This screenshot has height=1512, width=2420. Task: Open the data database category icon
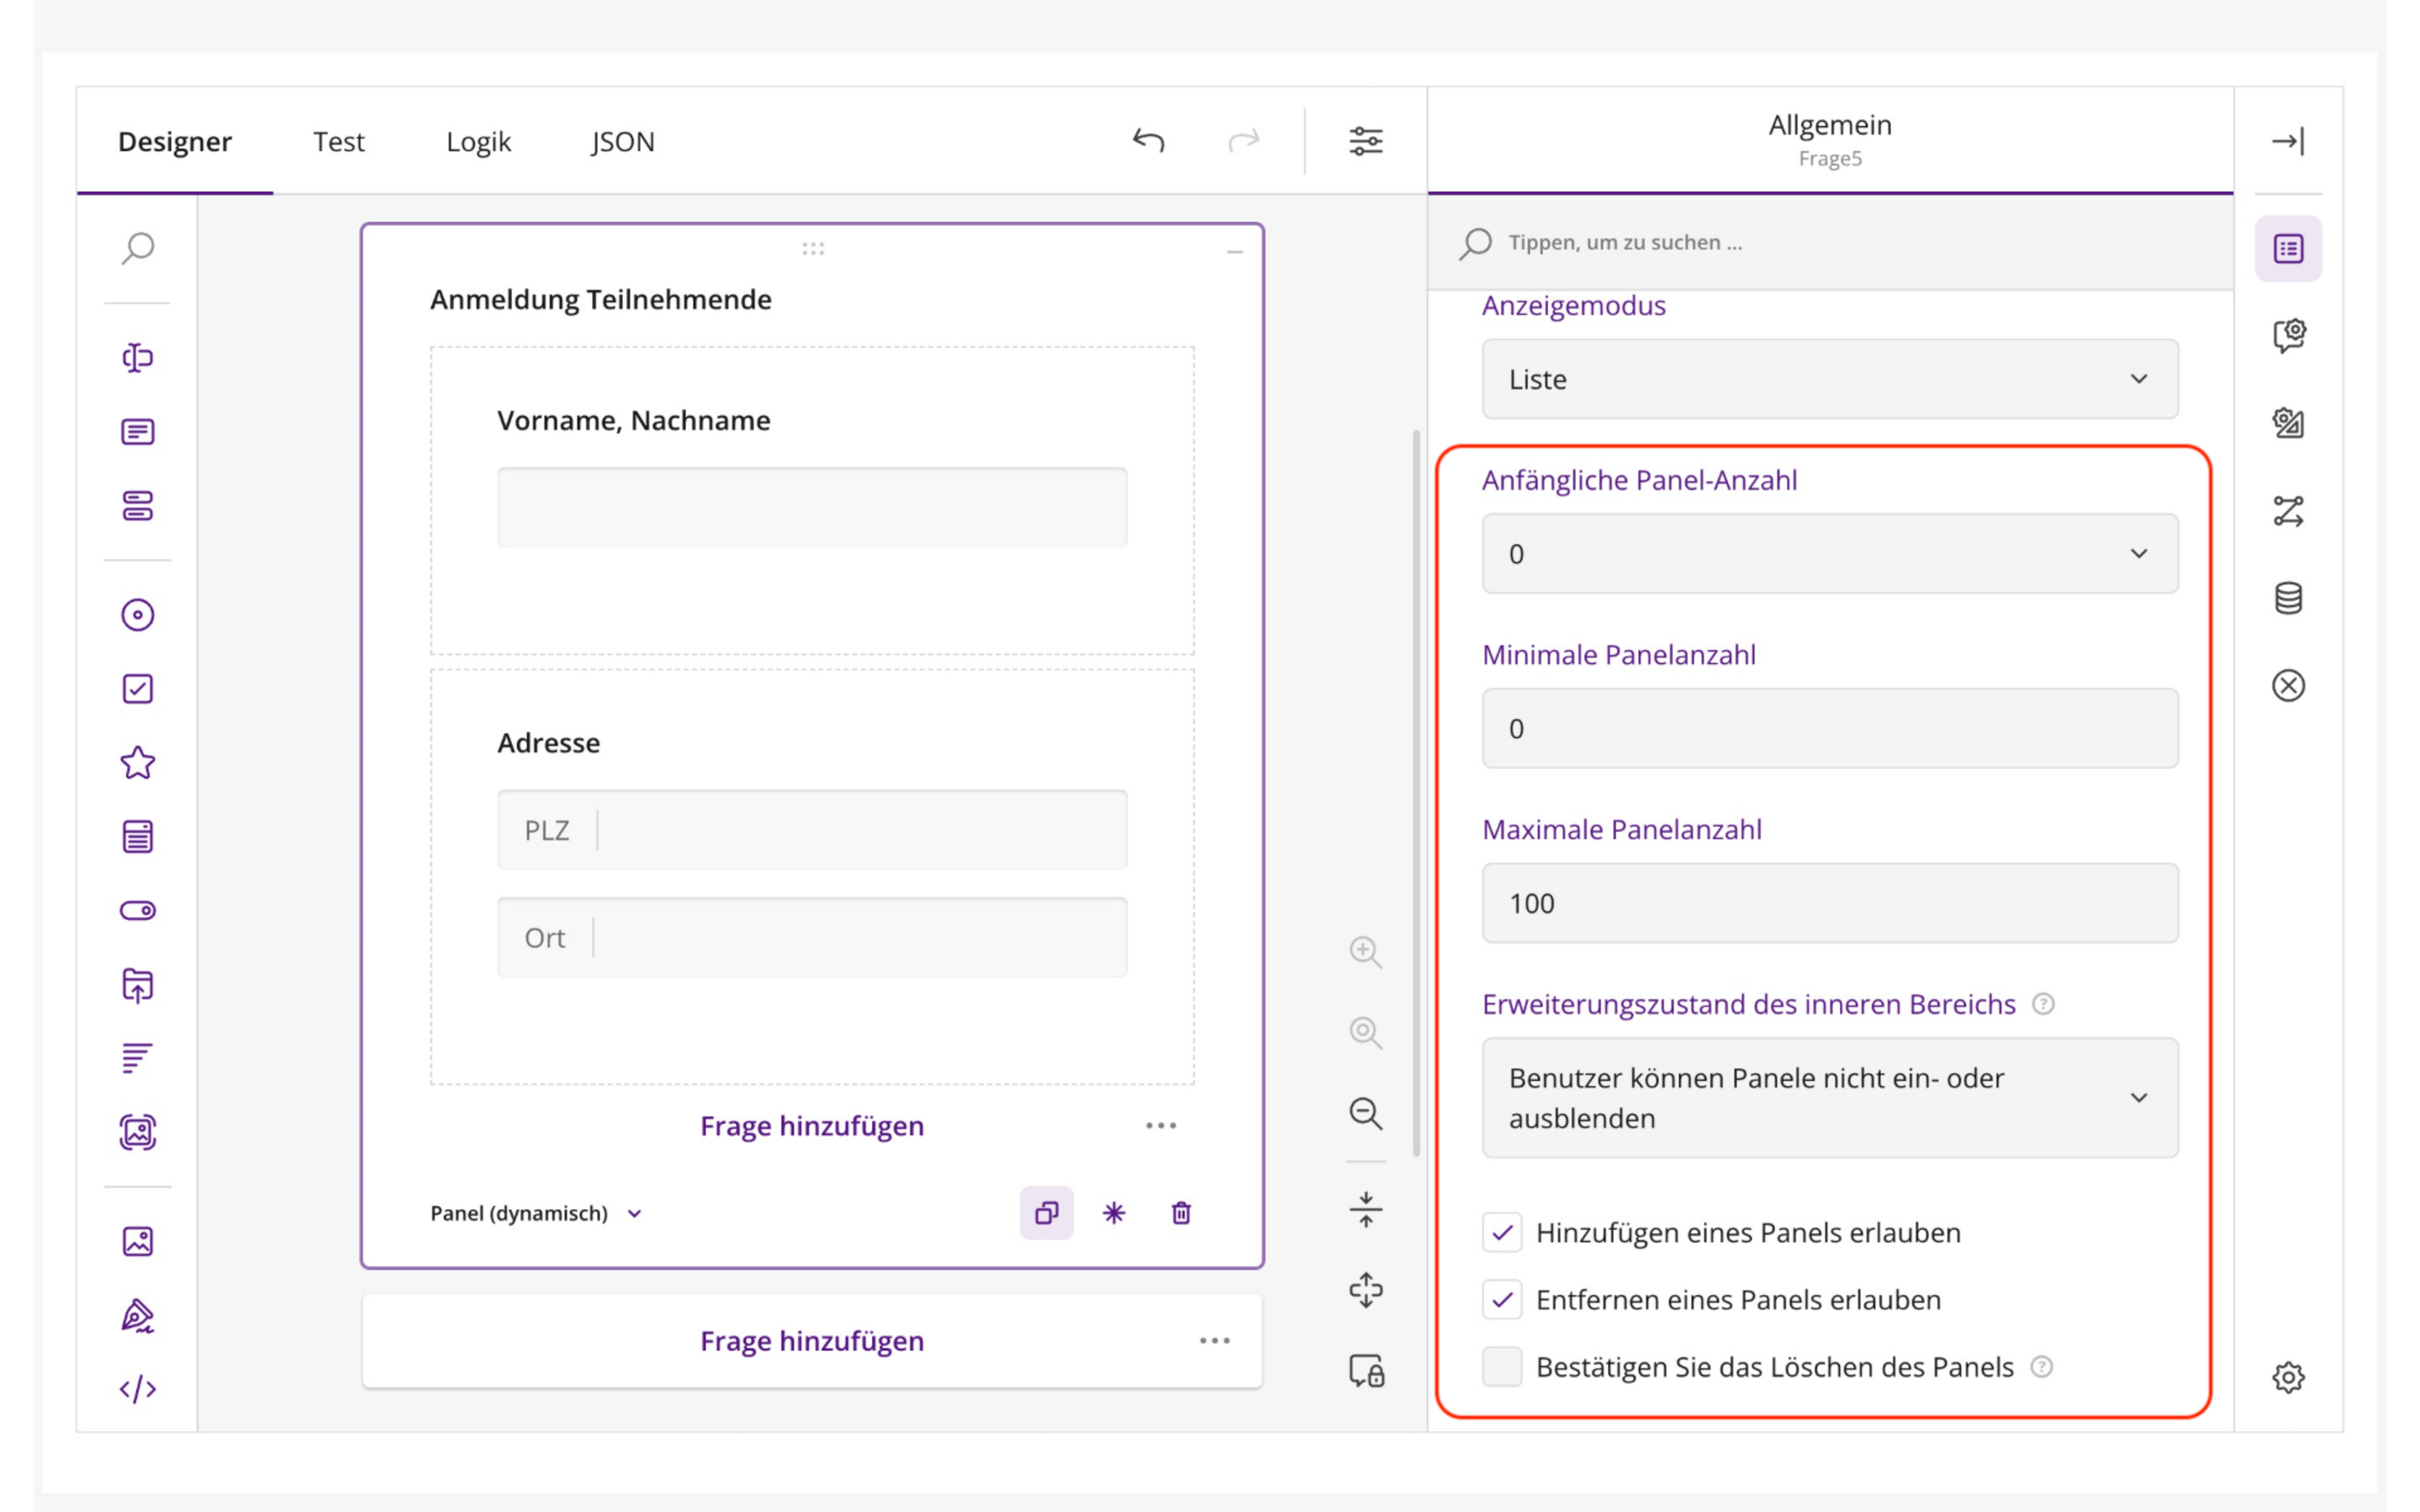click(x=2288, y=598)
